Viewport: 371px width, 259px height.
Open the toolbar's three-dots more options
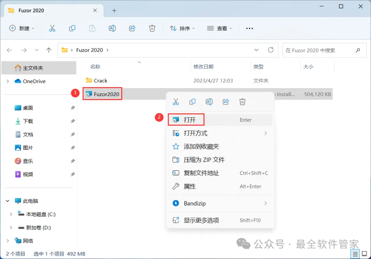[249, 28]
